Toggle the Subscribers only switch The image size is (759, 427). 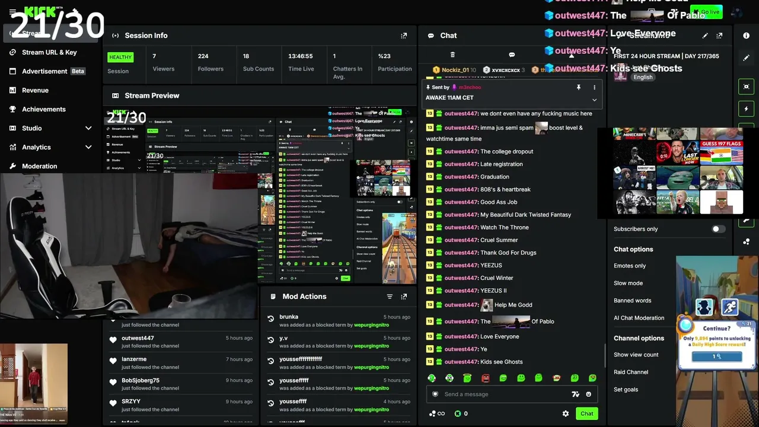718,229
